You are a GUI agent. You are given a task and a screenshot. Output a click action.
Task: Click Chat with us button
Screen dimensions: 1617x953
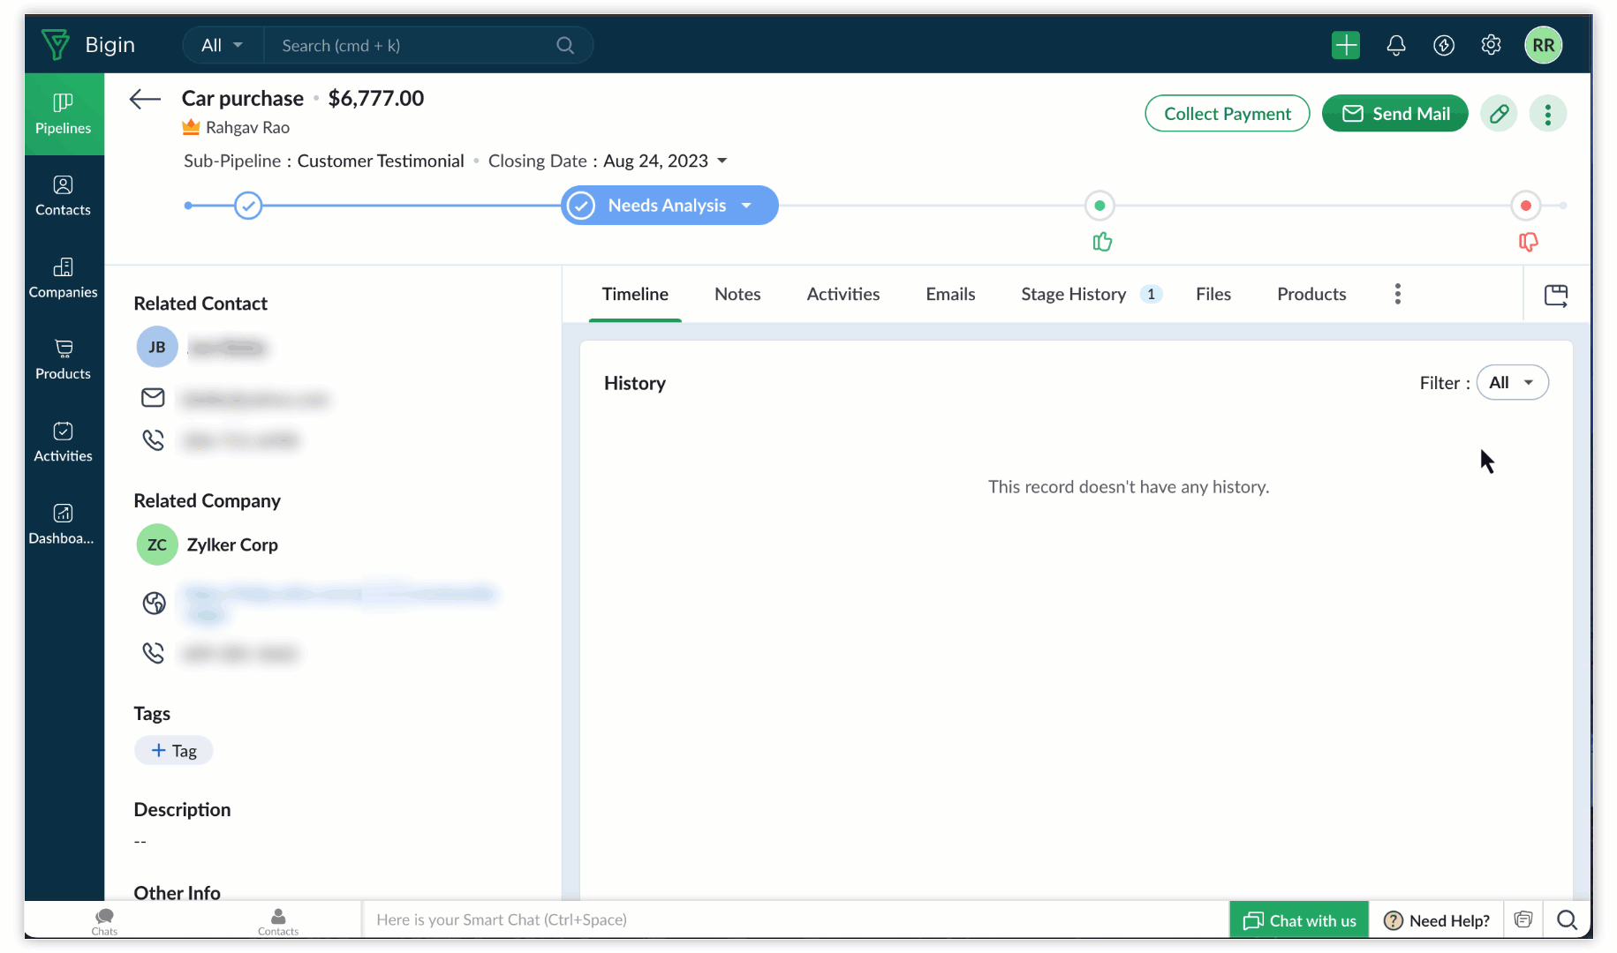click(1300, 920)
